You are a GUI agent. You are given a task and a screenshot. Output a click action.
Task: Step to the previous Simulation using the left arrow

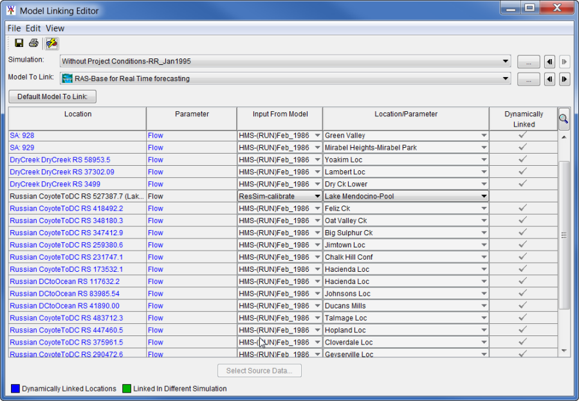(x=548, y=61)
